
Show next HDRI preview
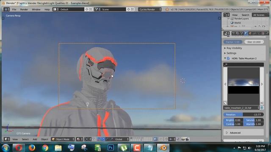point(262,84)
